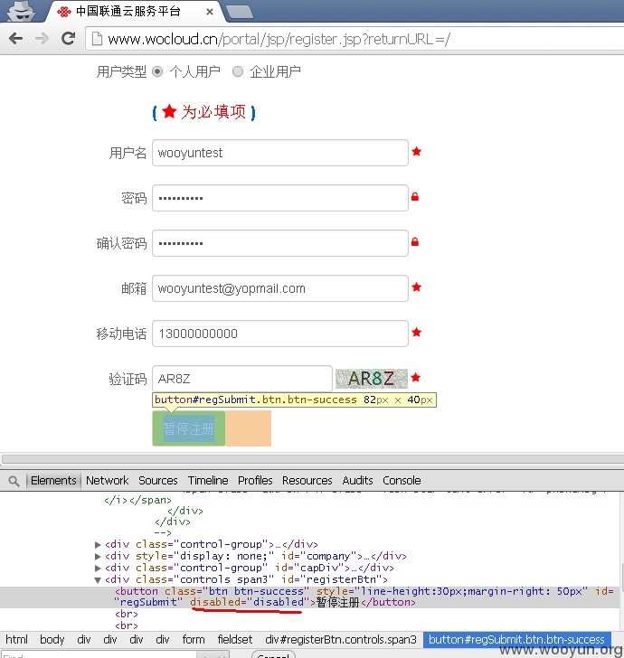
Task: Click the 用户名 input field
Action: click(280, 153)
